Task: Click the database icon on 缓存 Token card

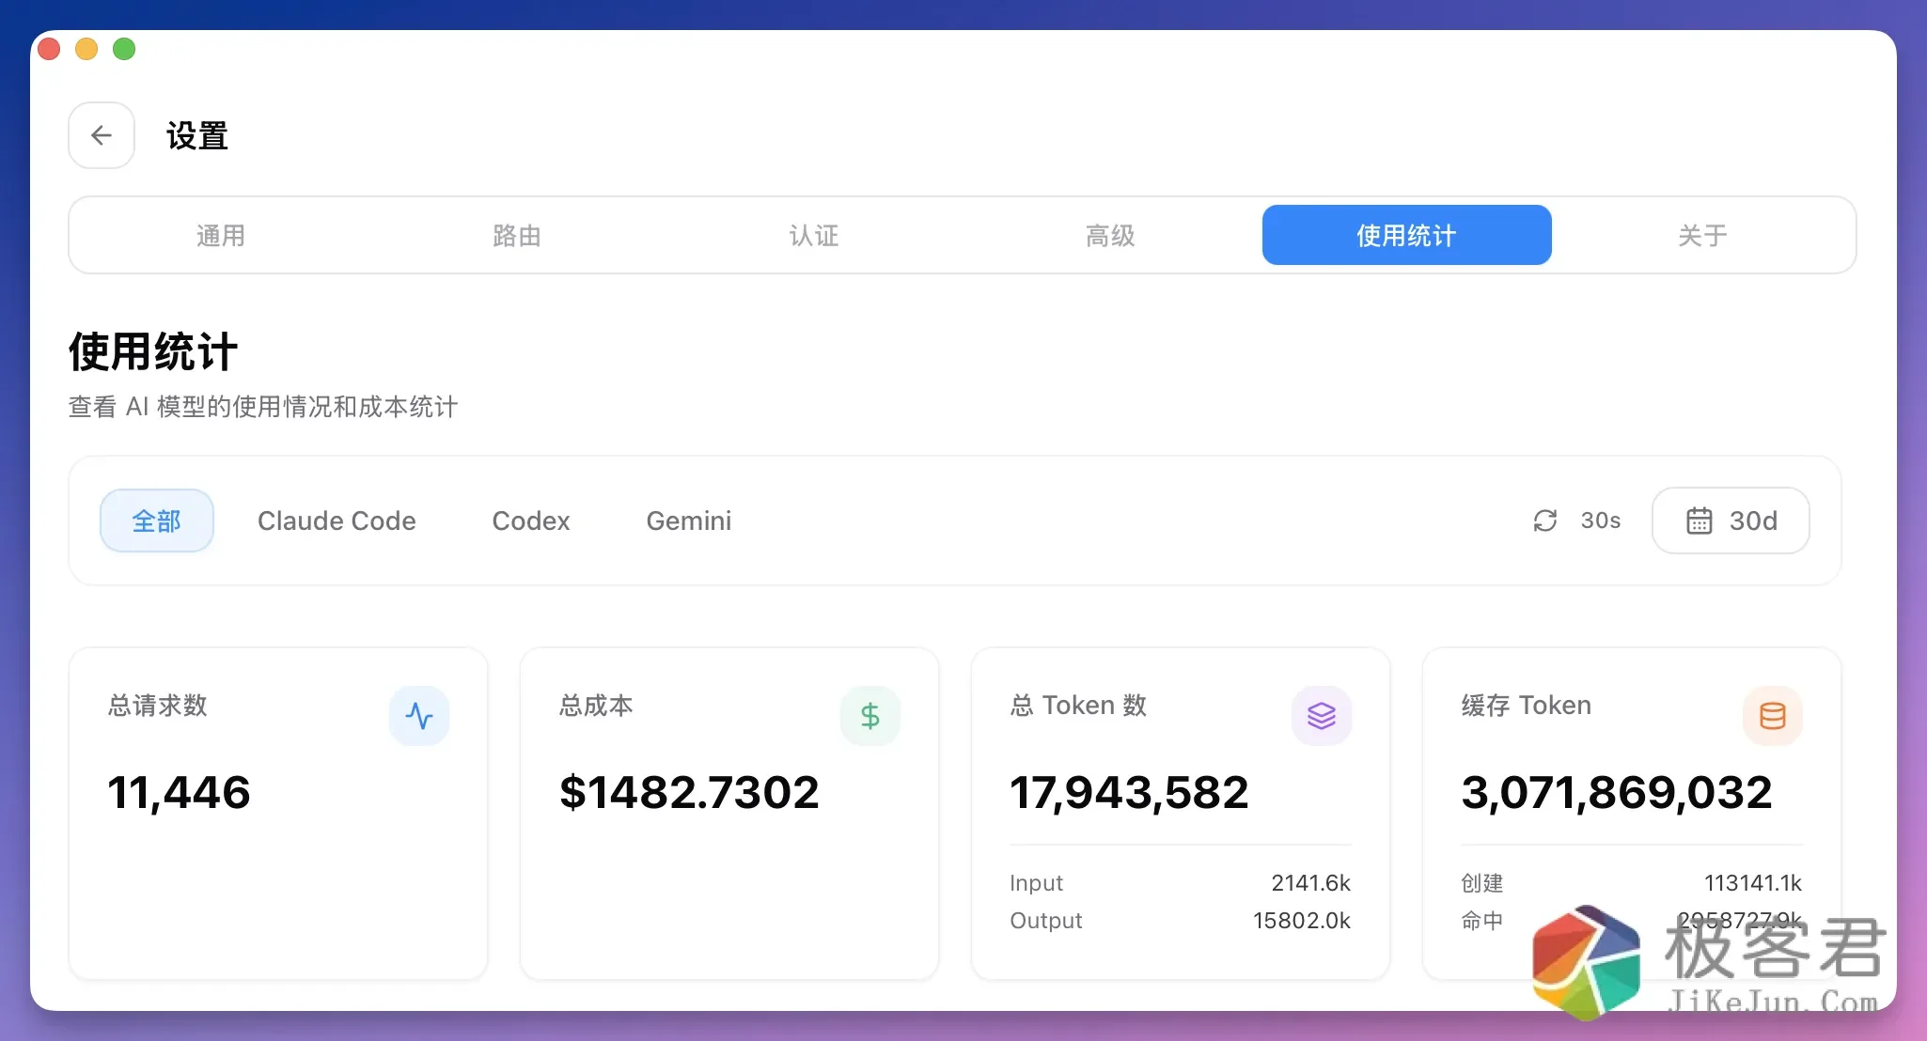Action: click(x=1773, y=716)
